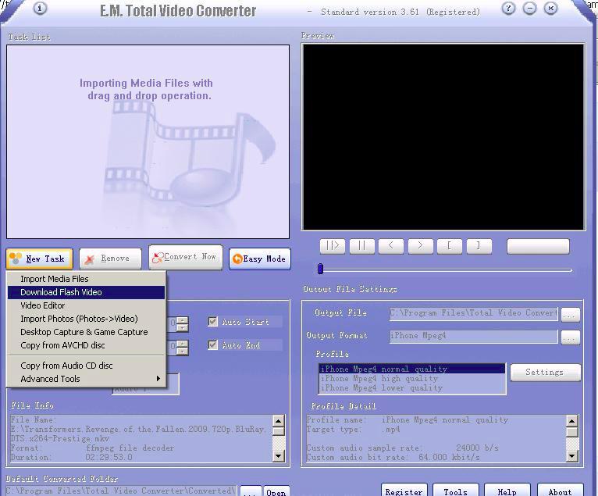598x496 pixels.
Task: Select Desktop Capture & Game Capture
Action: click(x=86, y=332)
